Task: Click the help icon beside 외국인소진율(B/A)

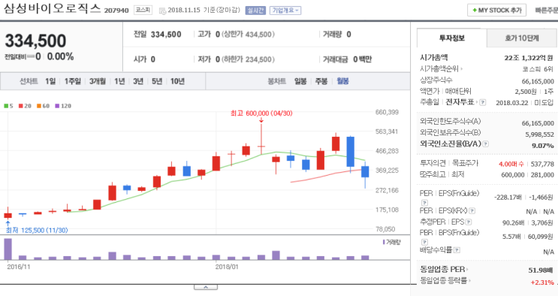Action: [485, 144]
